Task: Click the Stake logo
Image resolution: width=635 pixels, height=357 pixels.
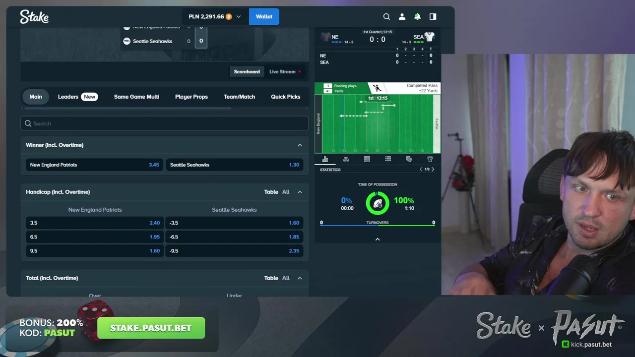Action: coord(34,16)
